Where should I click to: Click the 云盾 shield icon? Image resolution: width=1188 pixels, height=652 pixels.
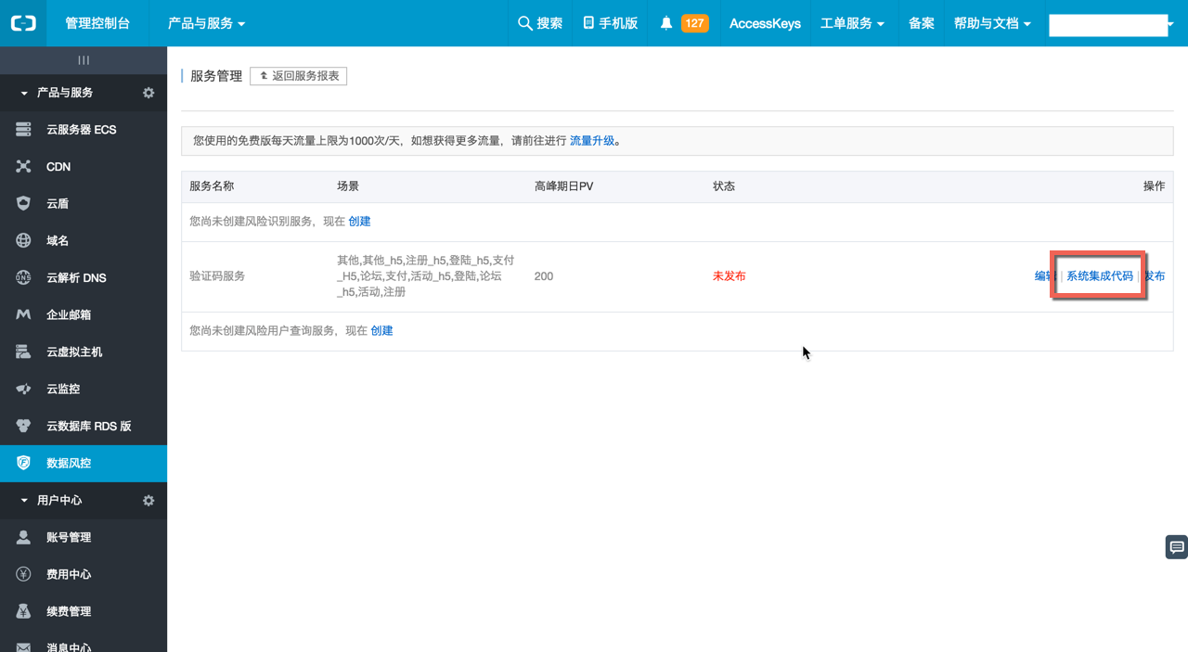23,203
